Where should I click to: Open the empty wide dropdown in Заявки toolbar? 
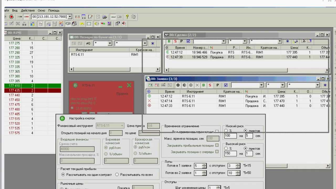(x=261, y=85)
